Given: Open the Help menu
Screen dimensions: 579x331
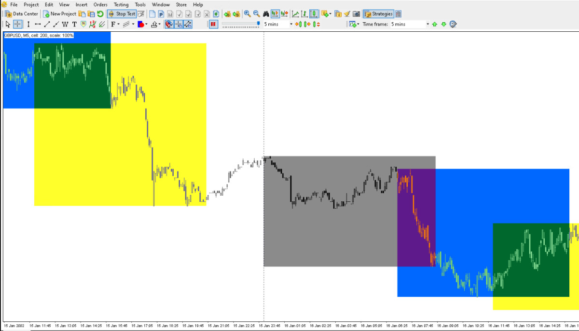Looking at the screenshot, I should pyautogui.click(x=198, y=4).
